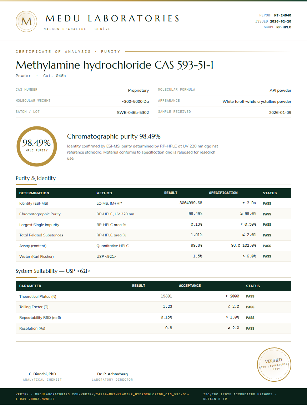The image size is (307, 416).
Task: Select the RSD result 0.15%
Action: 166,317
